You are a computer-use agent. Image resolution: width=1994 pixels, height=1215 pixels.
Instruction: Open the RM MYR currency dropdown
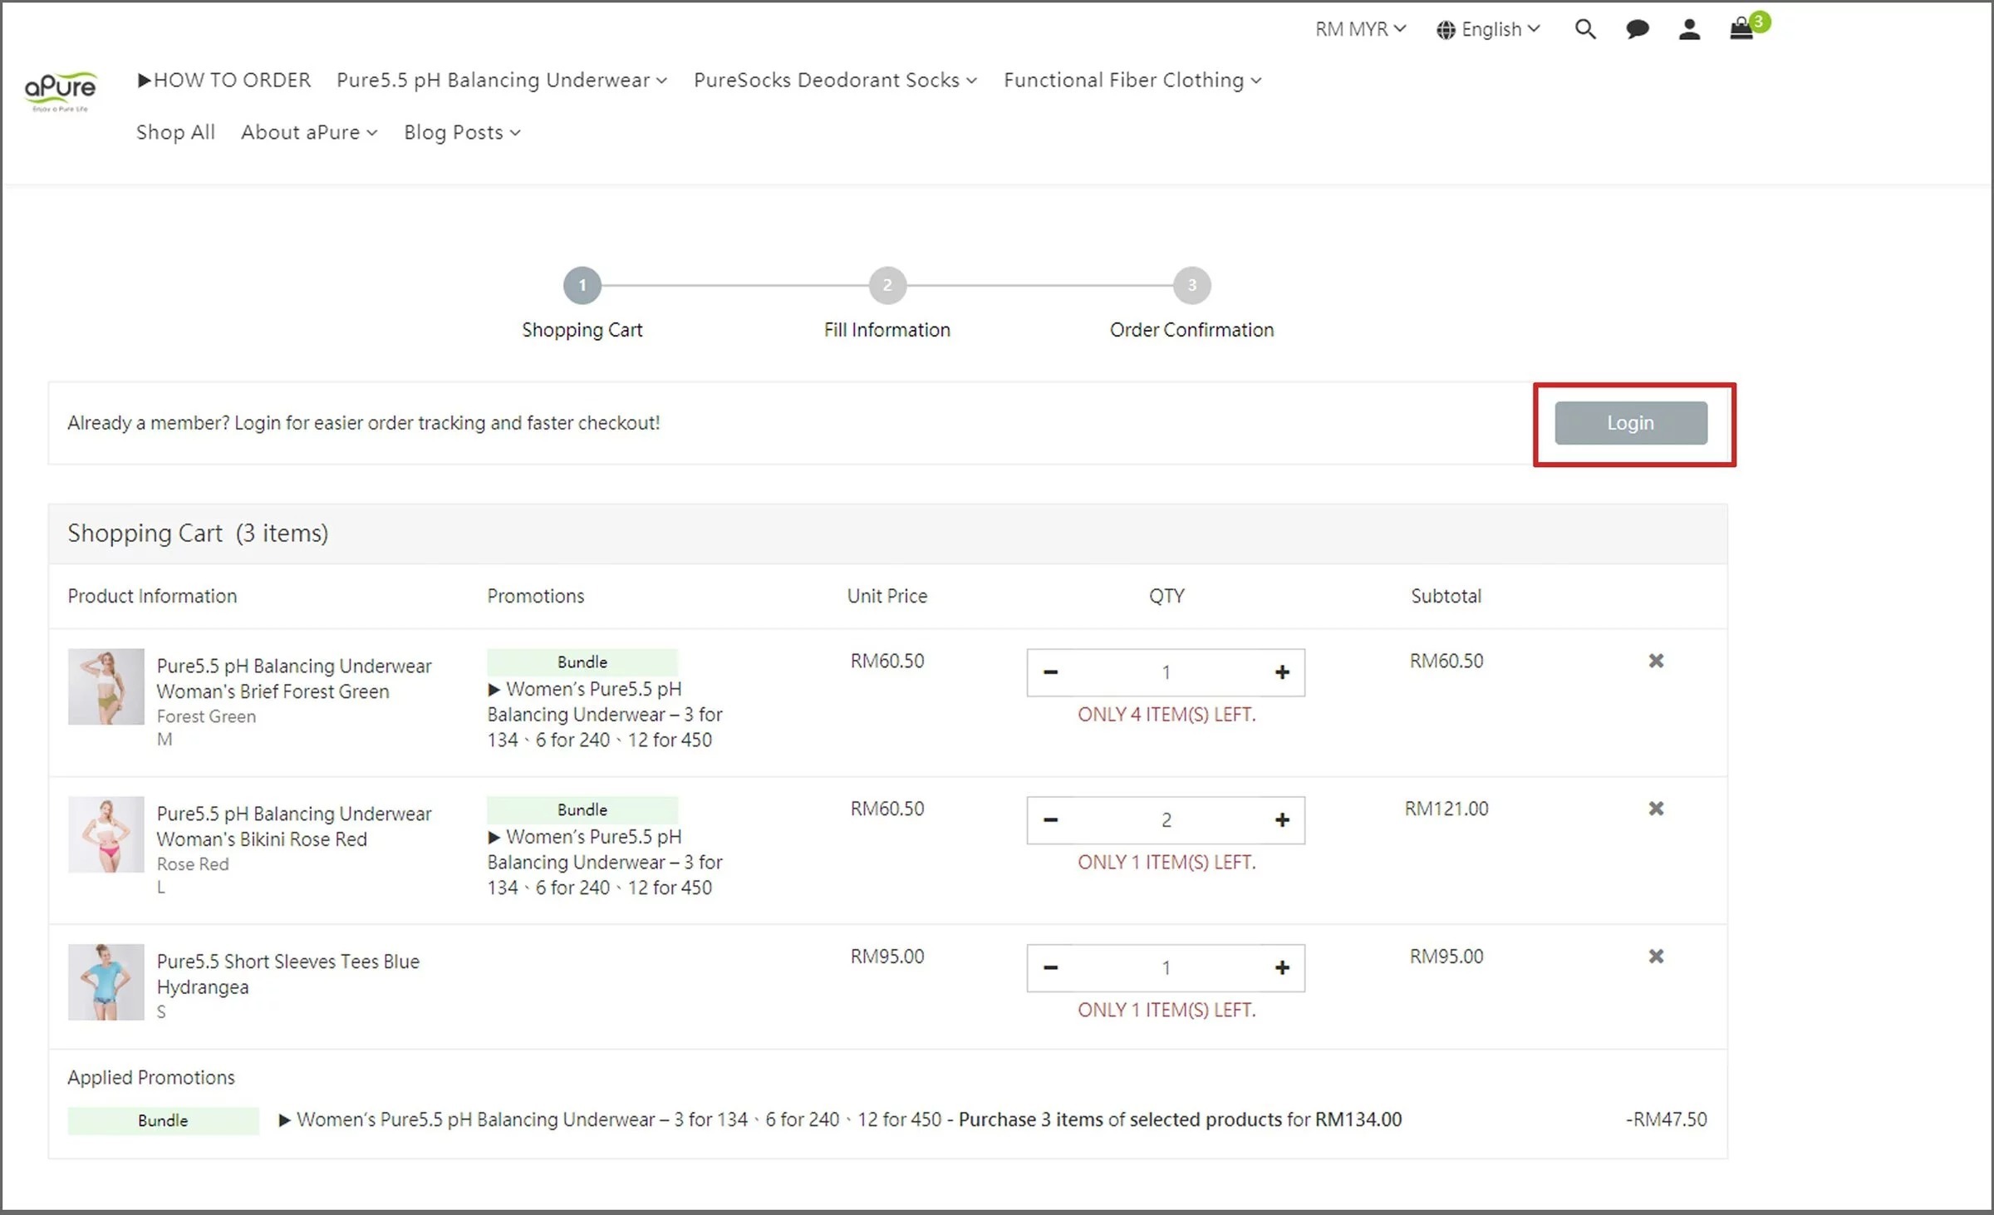point(1360,30)
